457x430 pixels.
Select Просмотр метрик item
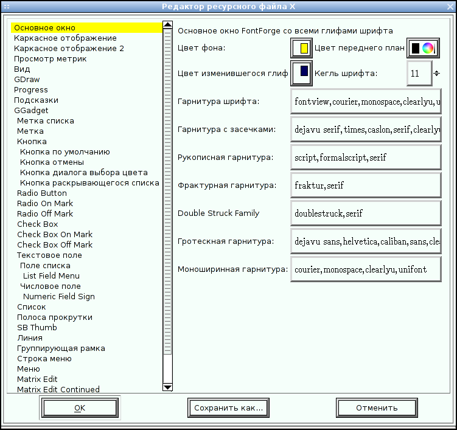51,59
